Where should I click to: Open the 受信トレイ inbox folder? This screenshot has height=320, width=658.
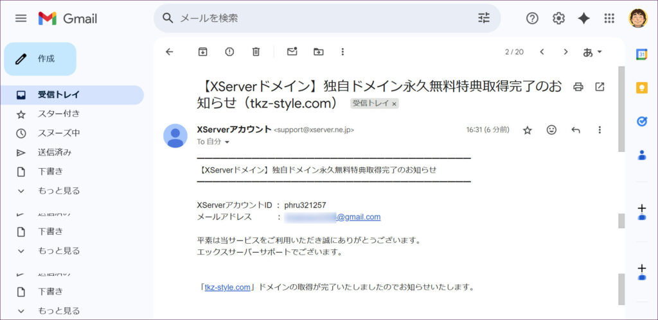58,95
